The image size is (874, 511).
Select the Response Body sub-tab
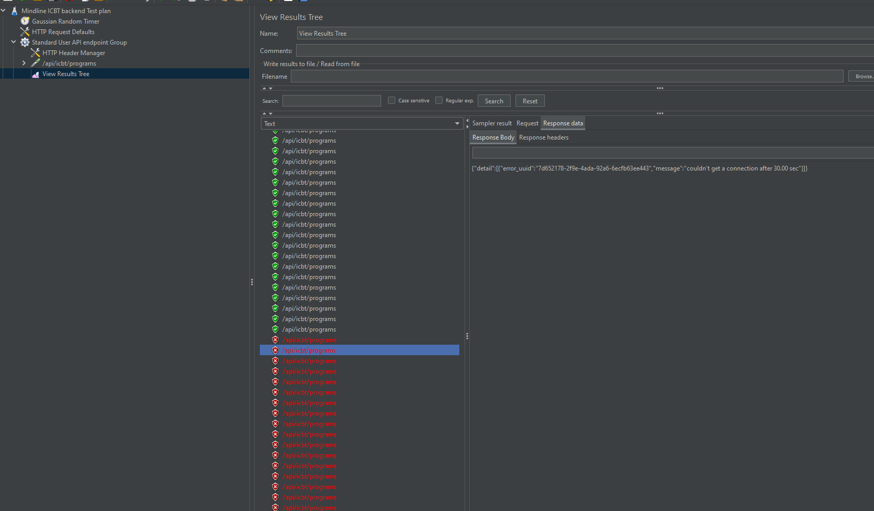click(493, 137)
